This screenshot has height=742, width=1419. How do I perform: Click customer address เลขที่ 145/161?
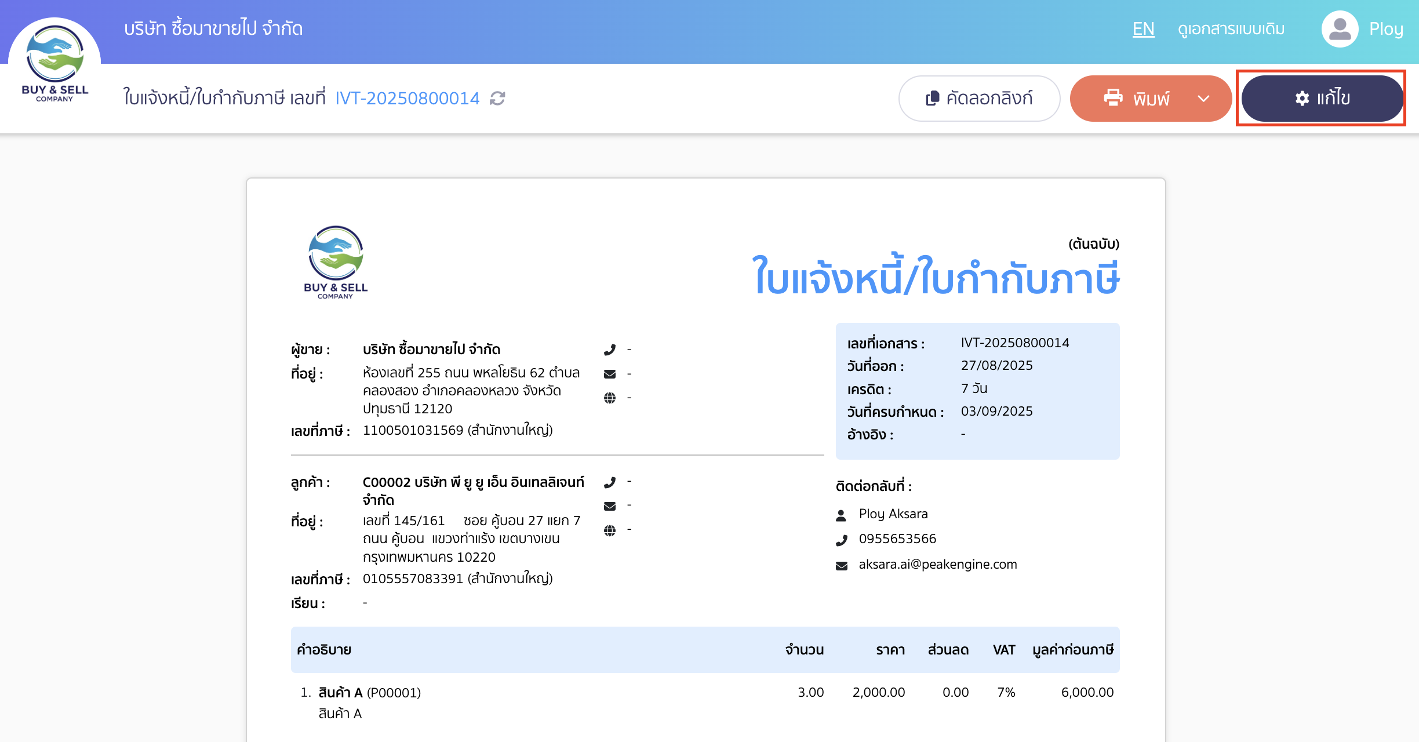[x=471, y=539]
